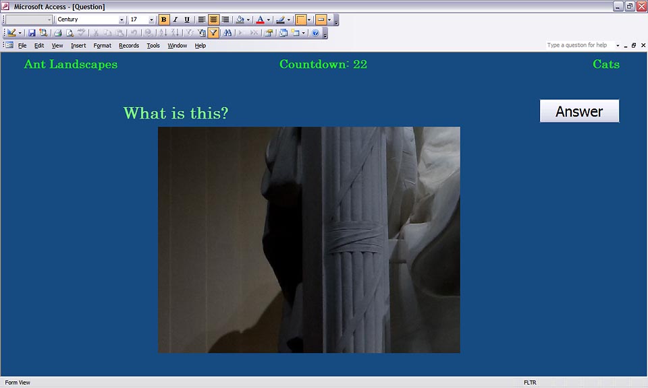Open the Tools menu

click(153, 45)
